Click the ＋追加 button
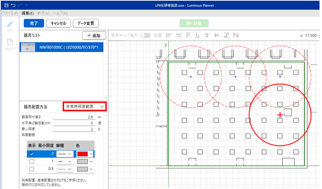Screen dimensions: 322x189 (94, 36)
